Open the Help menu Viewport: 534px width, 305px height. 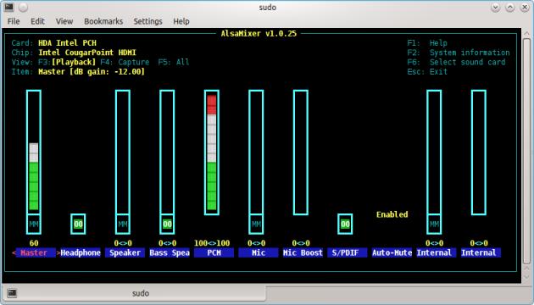click(x=181, y=21)
